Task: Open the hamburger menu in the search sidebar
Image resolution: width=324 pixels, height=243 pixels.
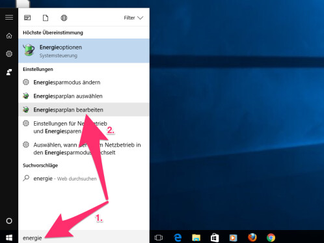Action: click(9, 18)
